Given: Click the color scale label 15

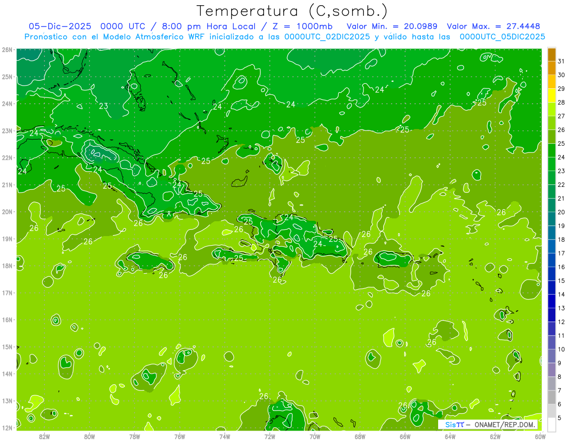Looking at the screenshot, I should tap(561, 281).
